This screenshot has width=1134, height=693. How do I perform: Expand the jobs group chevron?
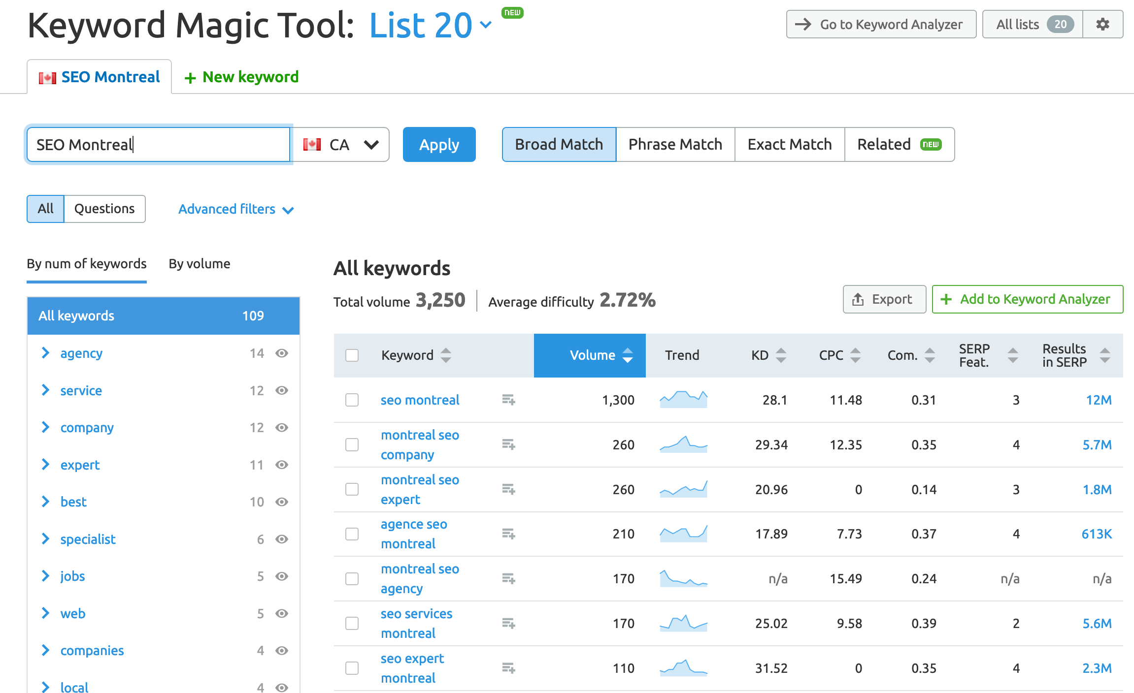(x=45, y=576)
